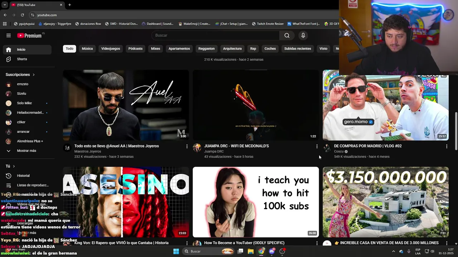
Task: Select the Mixes filter chip
Action: [x=155, y=49]
